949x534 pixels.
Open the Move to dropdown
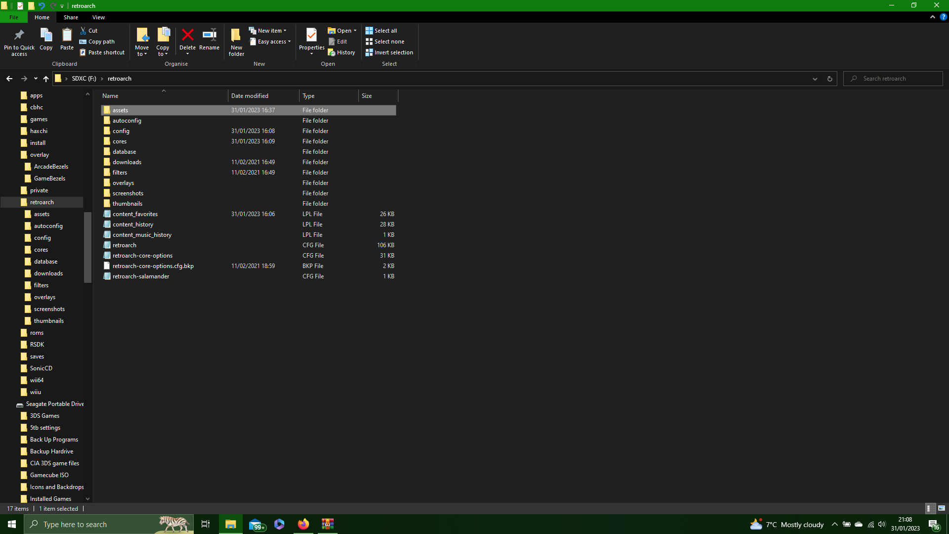(x=142, y=42)
